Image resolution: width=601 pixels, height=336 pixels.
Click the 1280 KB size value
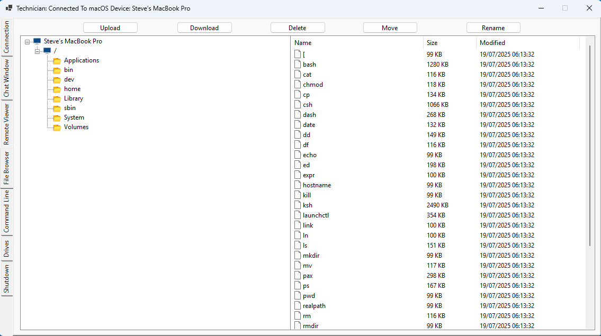[x=437, y=65]
